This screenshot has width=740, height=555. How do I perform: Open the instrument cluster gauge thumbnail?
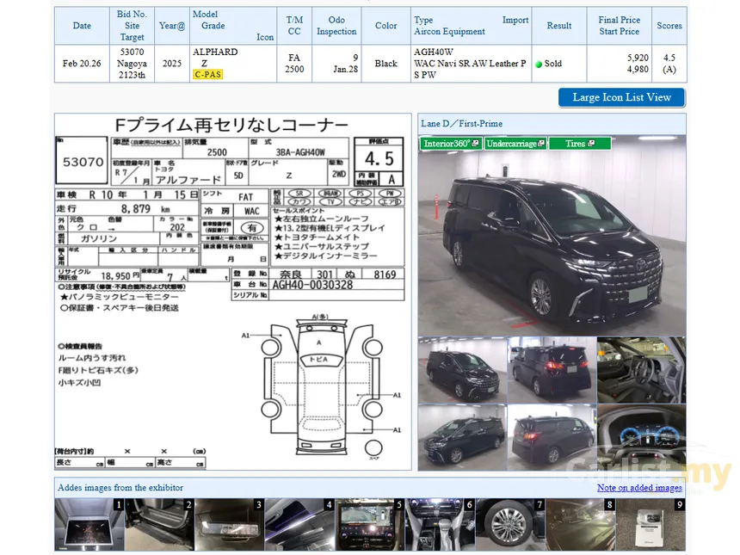click(641, 437)
